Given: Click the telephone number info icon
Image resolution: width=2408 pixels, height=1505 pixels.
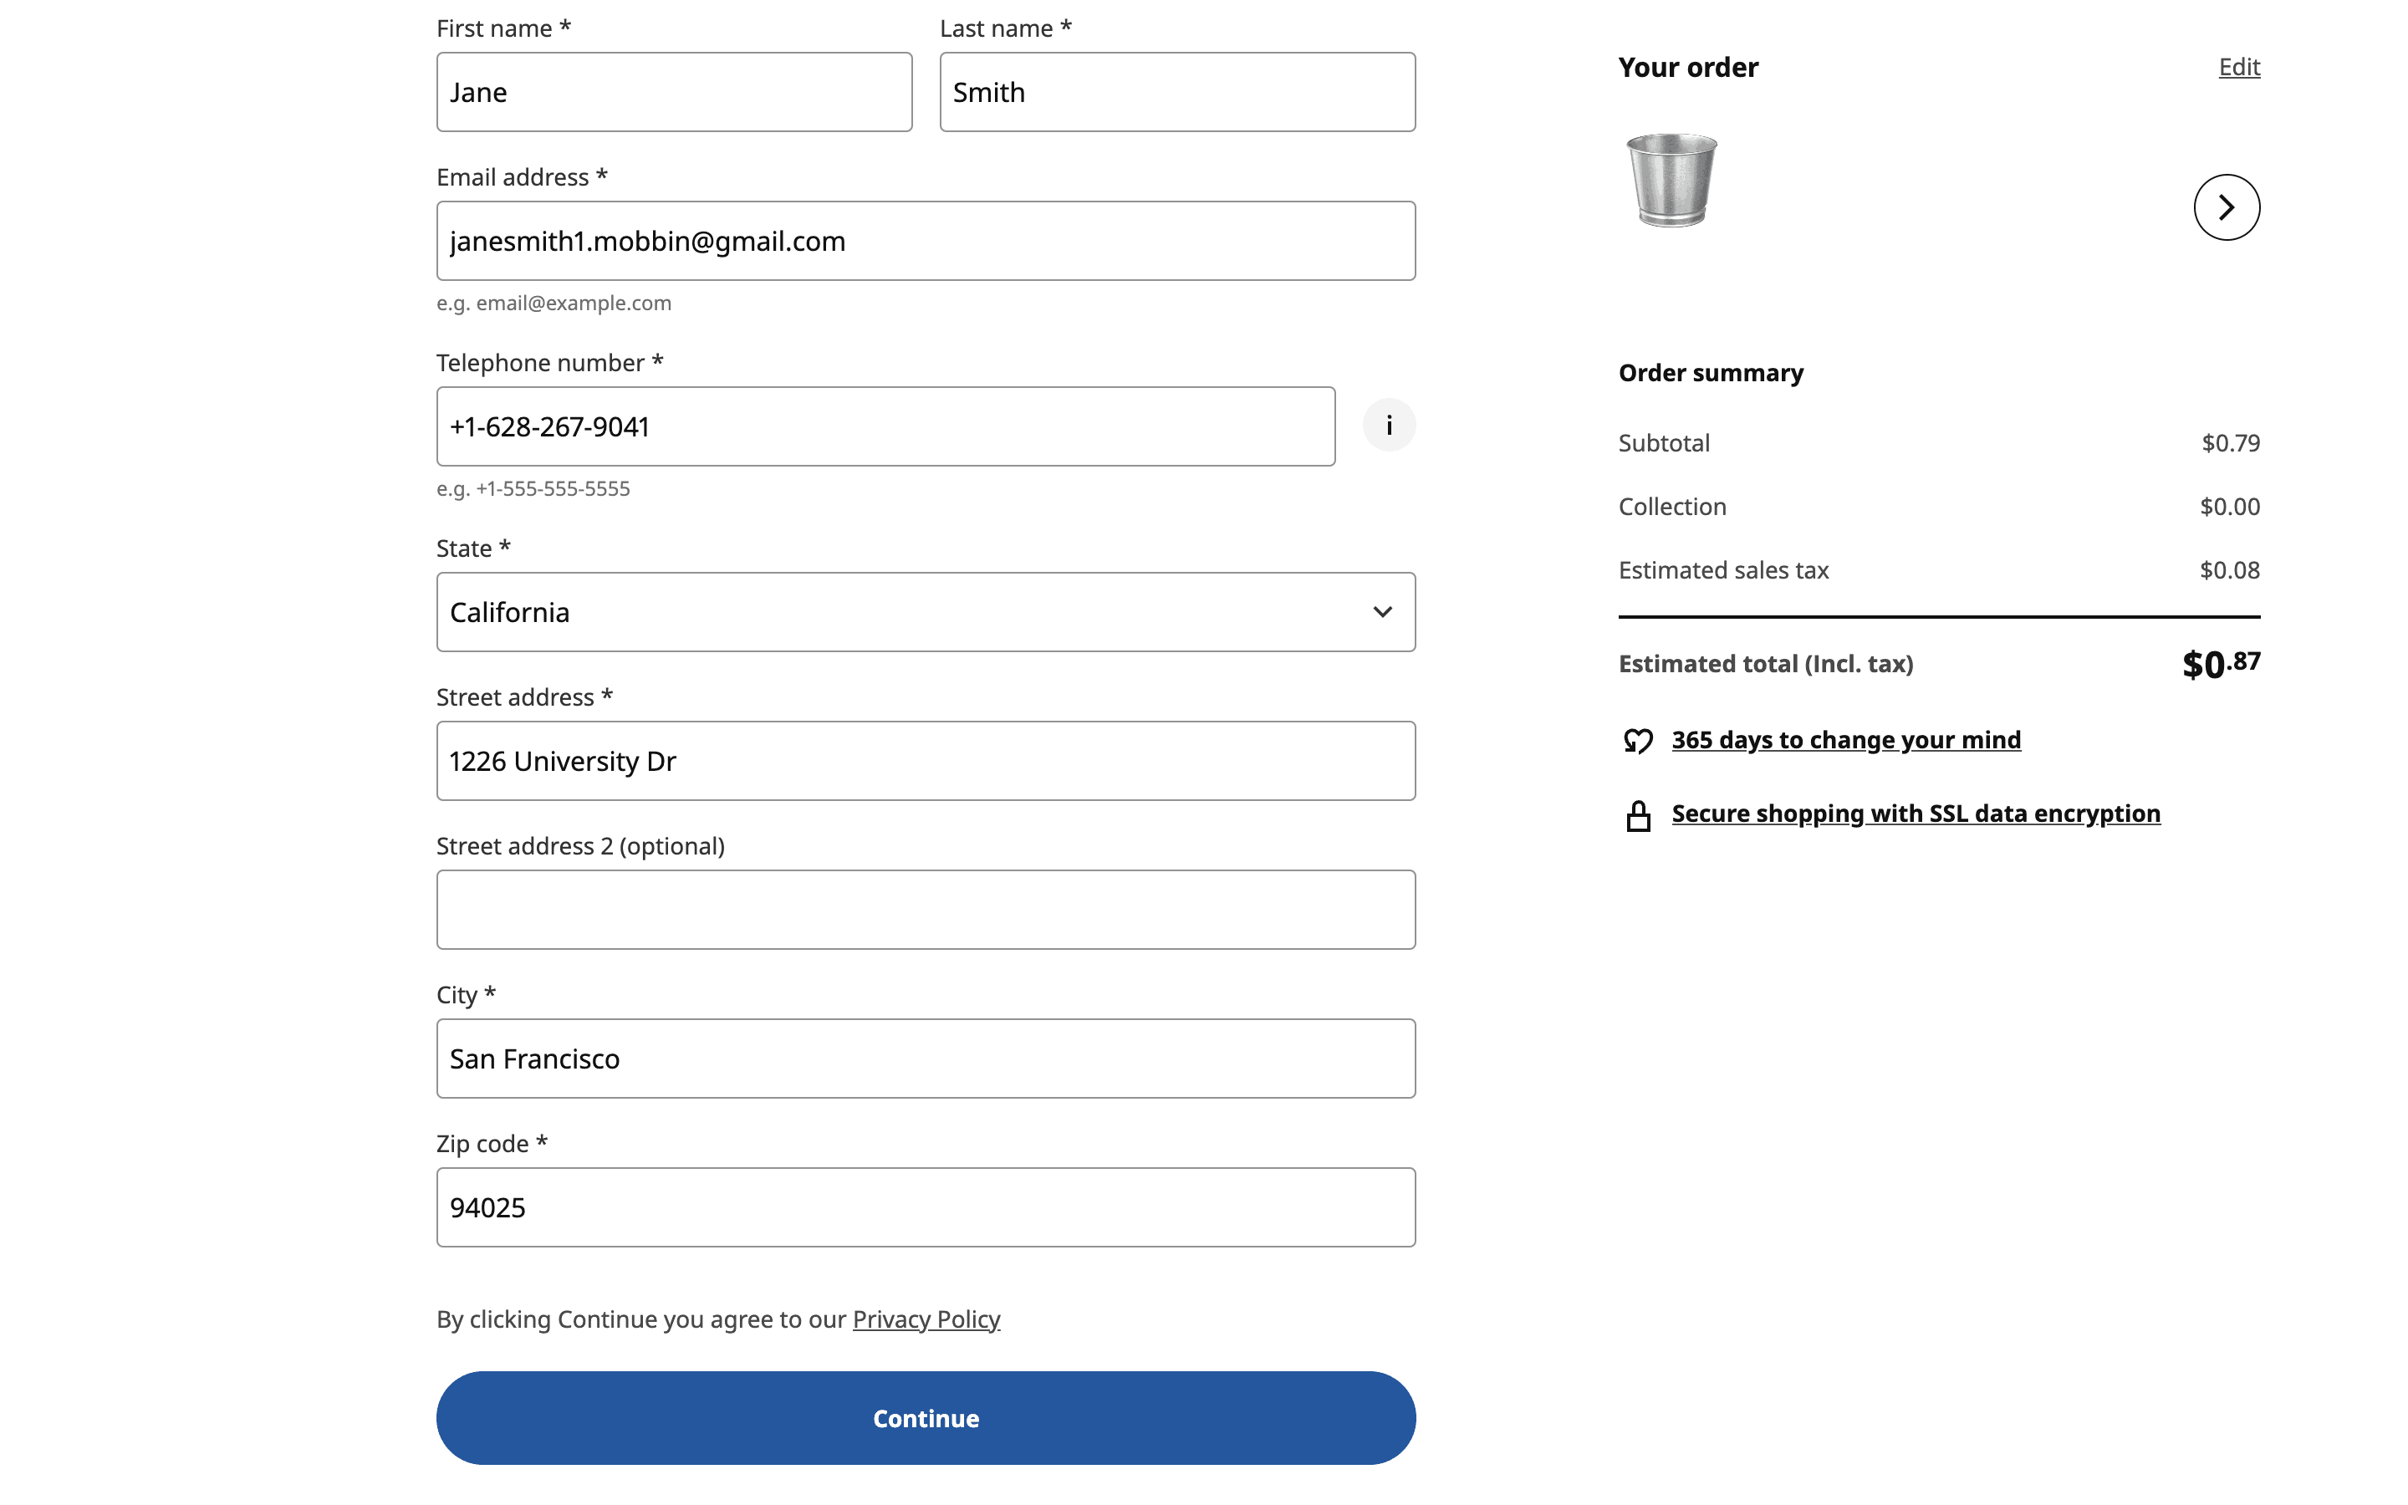Looking at the screenshot, I should pyautogui.click(x=1388, y=426).
